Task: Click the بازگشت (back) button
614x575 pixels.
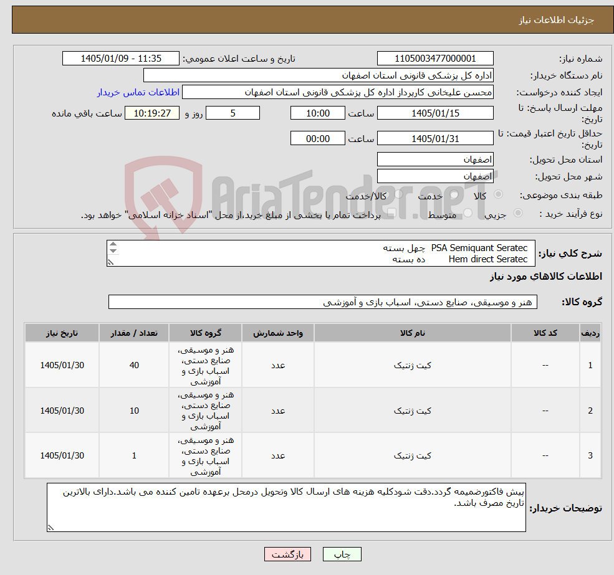Action: [287, 554]
